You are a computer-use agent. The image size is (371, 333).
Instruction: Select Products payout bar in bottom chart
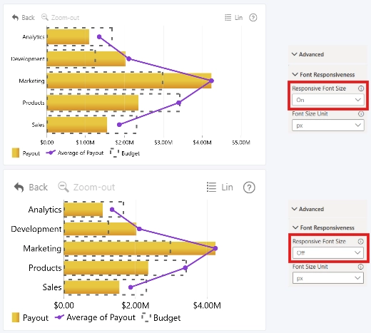106,268
